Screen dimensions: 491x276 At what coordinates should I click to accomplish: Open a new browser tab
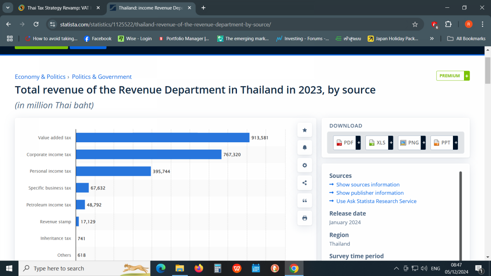click(x=203, y=8)
